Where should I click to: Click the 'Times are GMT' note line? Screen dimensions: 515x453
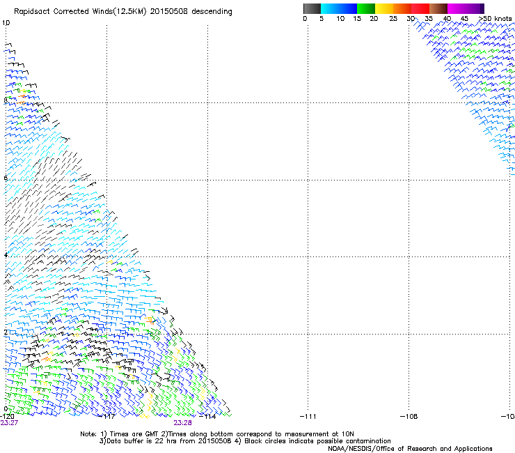click(216, 434)
